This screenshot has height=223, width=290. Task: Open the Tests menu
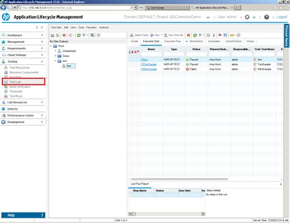pos(81,28)
